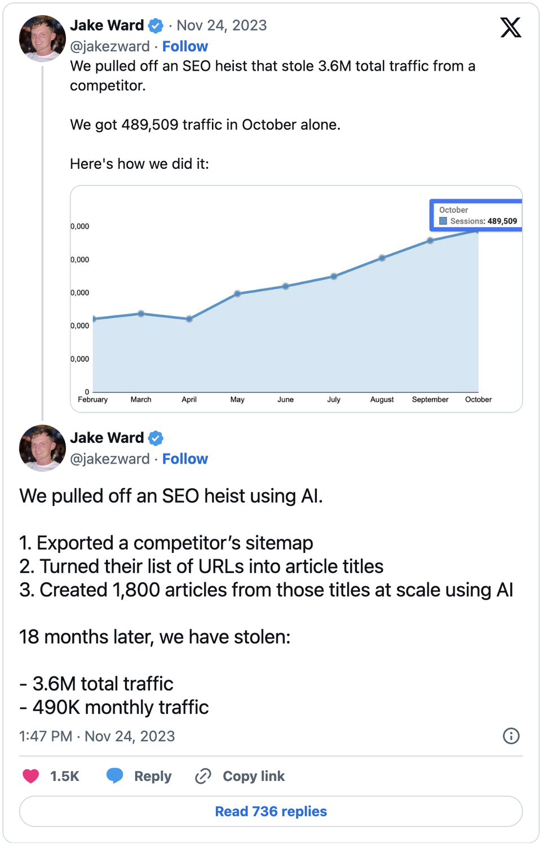This screenshot has height=847, width=544.
Task: Like the tweet with the heart icon
Action: [x=30, y=776]
